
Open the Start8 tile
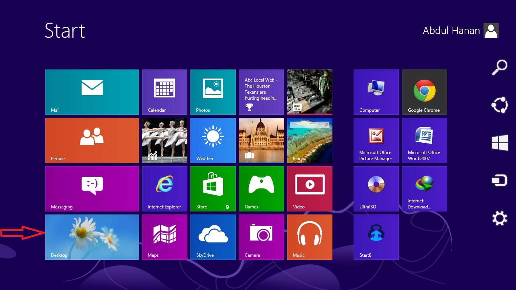[x=376, y=237]
